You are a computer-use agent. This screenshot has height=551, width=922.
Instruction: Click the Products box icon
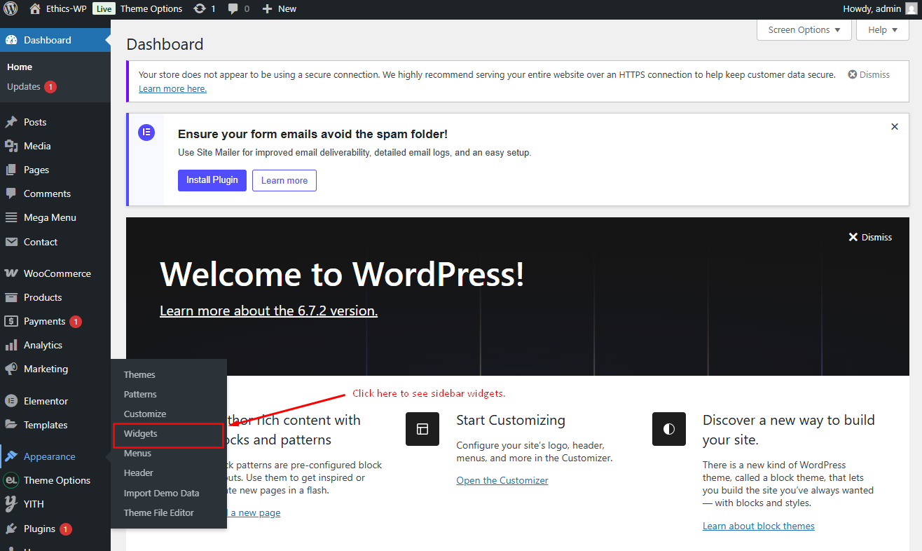pos(11,297)
